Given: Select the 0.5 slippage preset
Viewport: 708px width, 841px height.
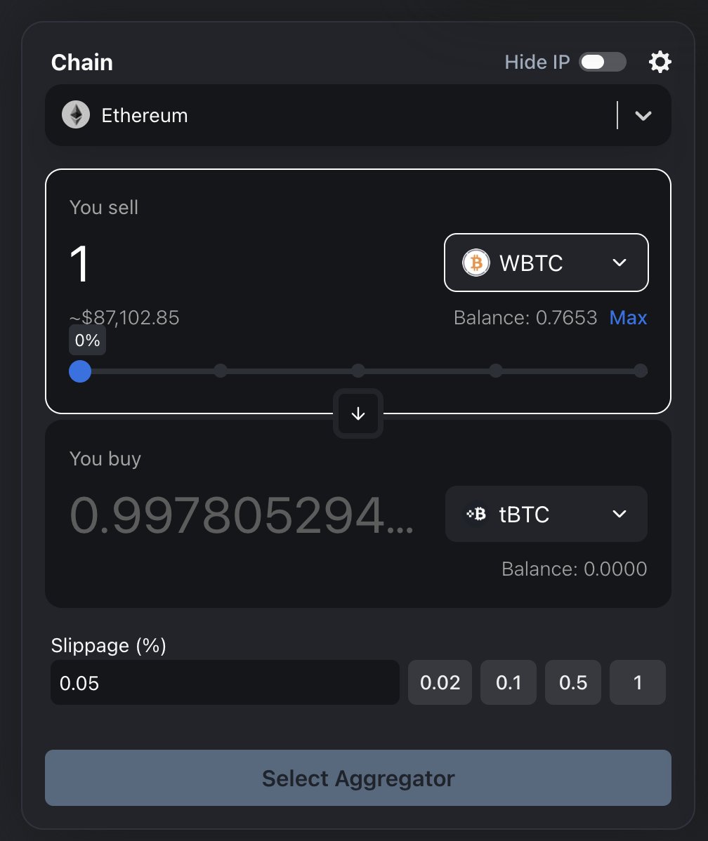Looking at the screenshot, I should tap(573, 682).
